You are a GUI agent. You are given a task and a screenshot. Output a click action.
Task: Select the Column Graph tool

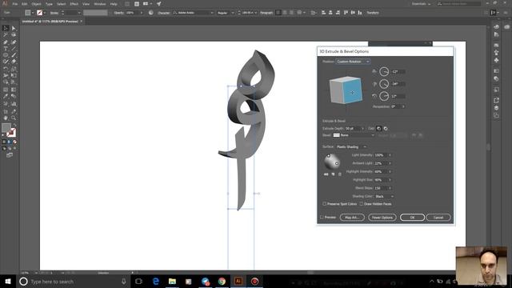click(x=14, y=104)
